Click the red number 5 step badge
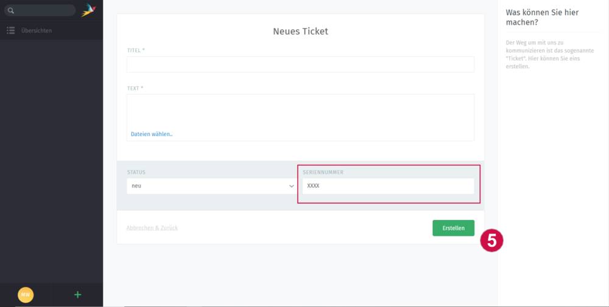Viewport: 609px width, 307px height. [491, 240]
